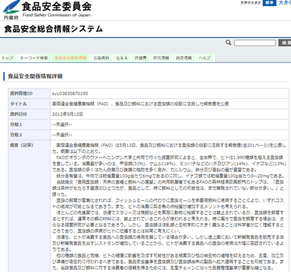Click the magnifying glass search icon
Screen dimensions: 291x272
228,43
